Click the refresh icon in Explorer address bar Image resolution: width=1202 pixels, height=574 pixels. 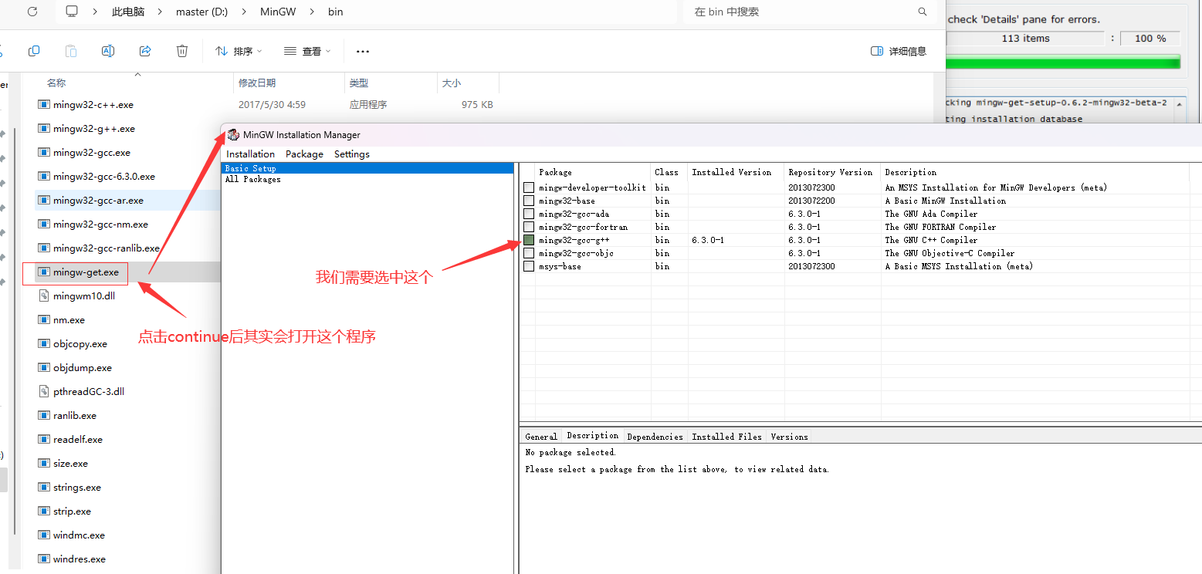click(x=32, y=12)
